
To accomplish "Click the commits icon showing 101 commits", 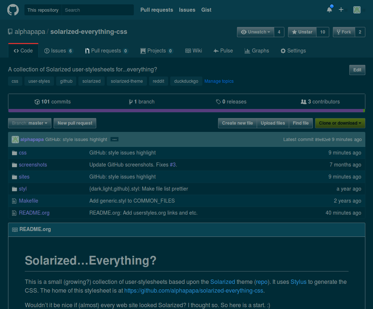I will 37,102.
